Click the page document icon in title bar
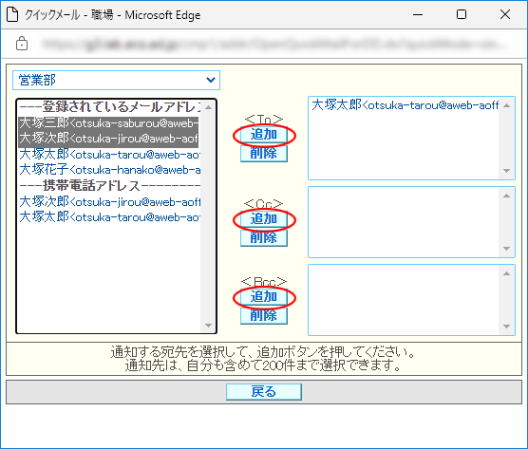Viewport: 528px width, 449px height. point(12,14)
